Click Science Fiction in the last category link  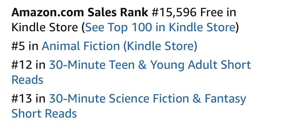[149, 99]
